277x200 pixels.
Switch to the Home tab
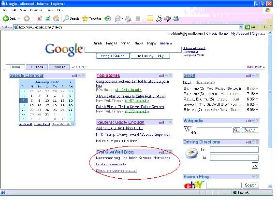tap(15, 67)
